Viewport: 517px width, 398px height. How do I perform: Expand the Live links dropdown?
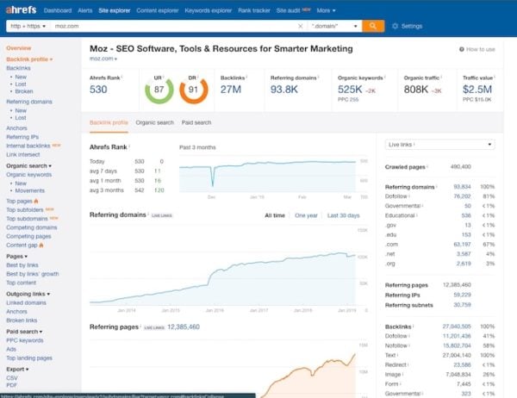tap(439, 145)
